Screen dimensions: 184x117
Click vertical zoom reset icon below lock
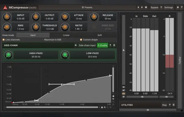tap(113, 99)
